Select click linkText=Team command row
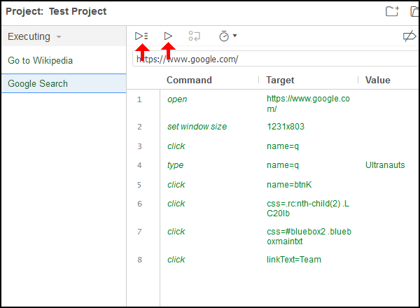This screenshot has height=308, width=420. click(x=273, y=259)
